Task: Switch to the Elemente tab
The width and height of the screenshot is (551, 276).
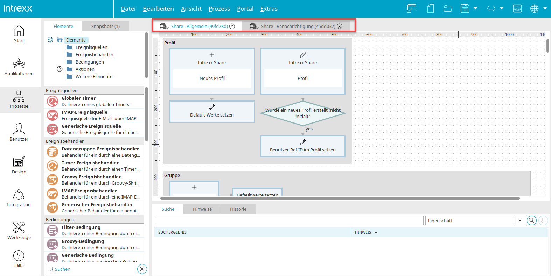Action: click(x=63, y=26)
